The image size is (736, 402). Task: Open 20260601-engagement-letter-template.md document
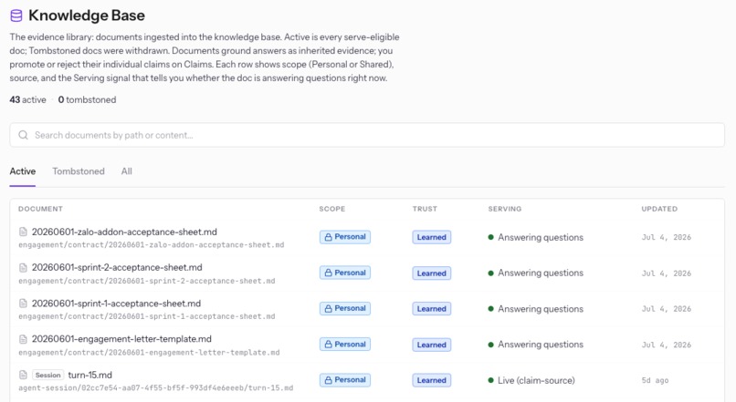click(x=121, y=339)
